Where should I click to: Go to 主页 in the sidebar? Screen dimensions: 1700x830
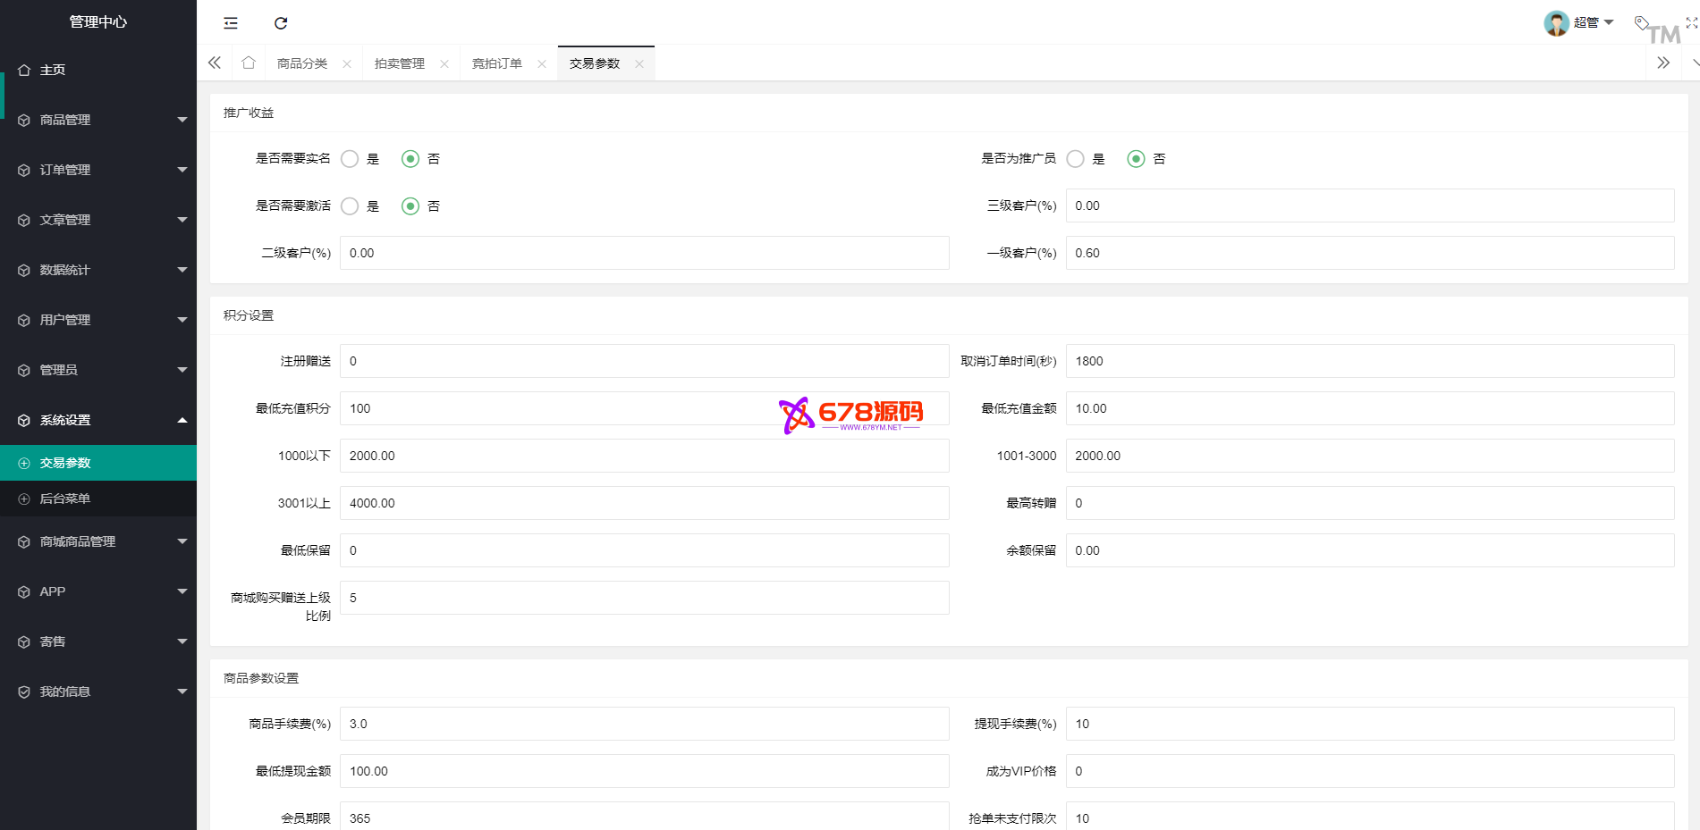pyautogui.click(x=53, y=70)
